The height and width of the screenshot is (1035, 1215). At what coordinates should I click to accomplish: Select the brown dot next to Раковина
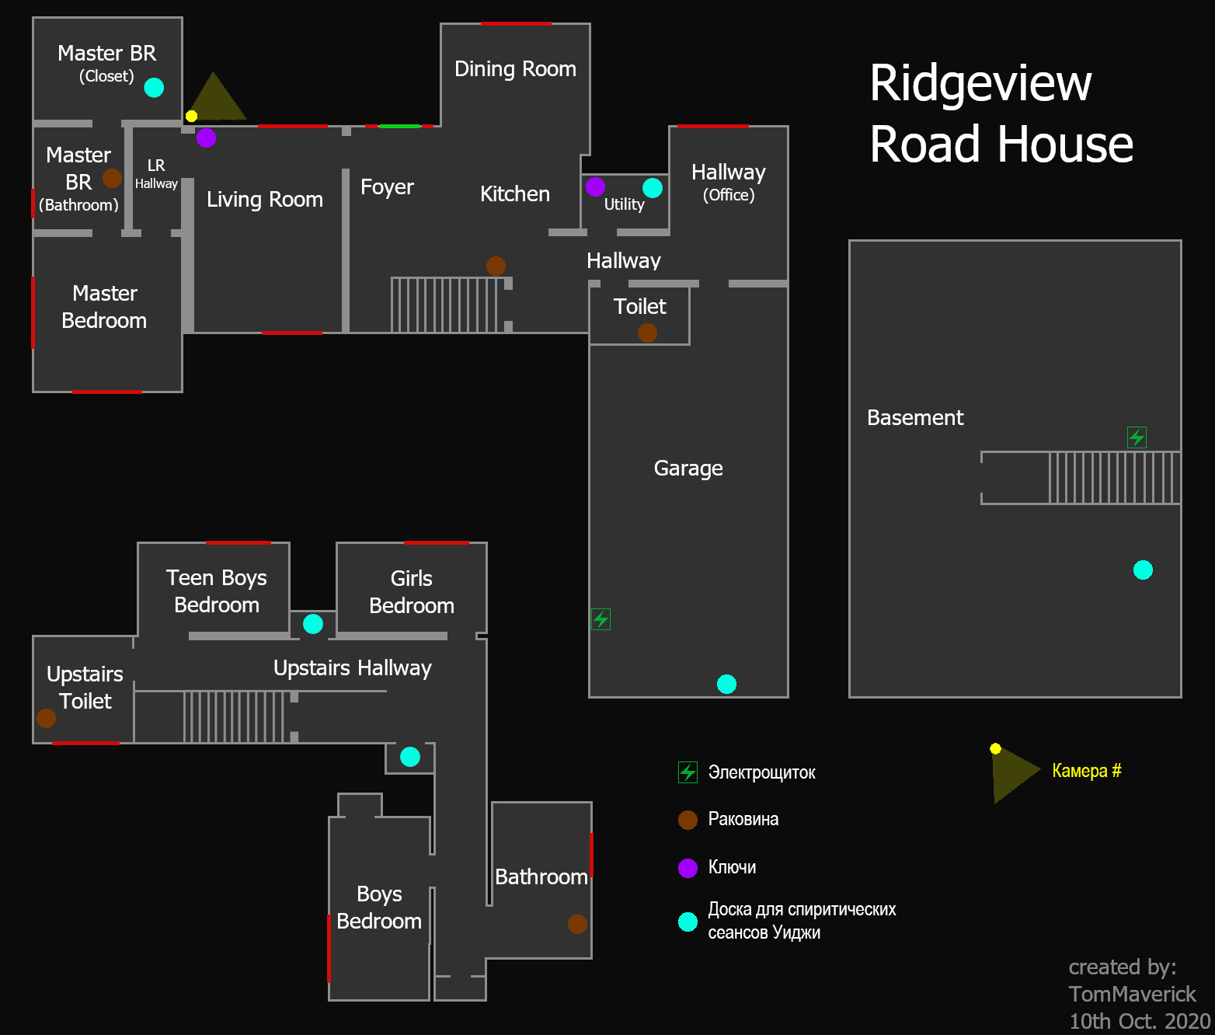(x=688, y=820)
